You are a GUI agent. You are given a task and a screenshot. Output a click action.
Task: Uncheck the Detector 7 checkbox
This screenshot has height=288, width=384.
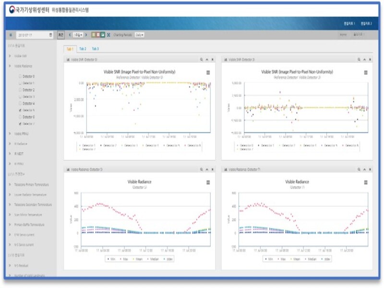[20, 123]
